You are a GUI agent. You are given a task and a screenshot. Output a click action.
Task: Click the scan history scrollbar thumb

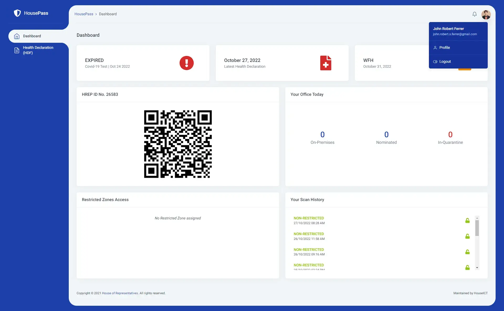coord(477,228)
